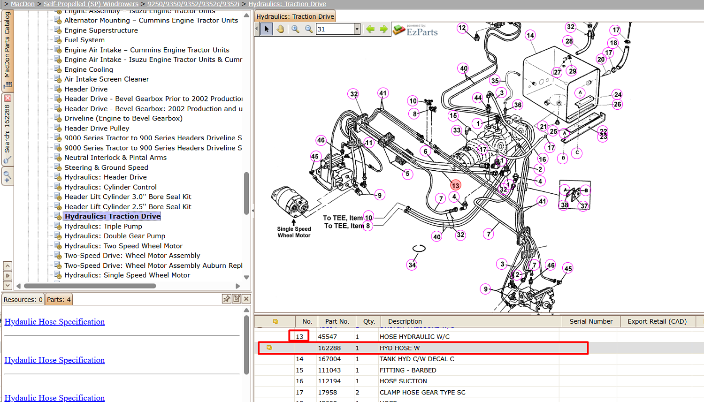The height and width of the screenshot is (402, 704).
Task: Zoom in on the diagram
Action: [295, 29]
